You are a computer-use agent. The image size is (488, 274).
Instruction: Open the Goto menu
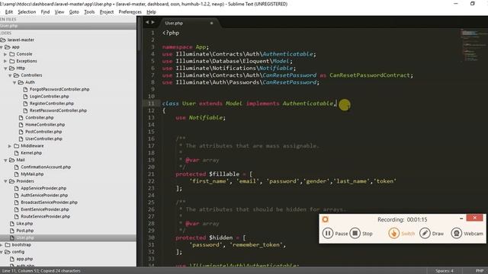click(x=74, y=12)
